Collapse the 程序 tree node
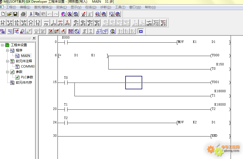 coord(7,50)
